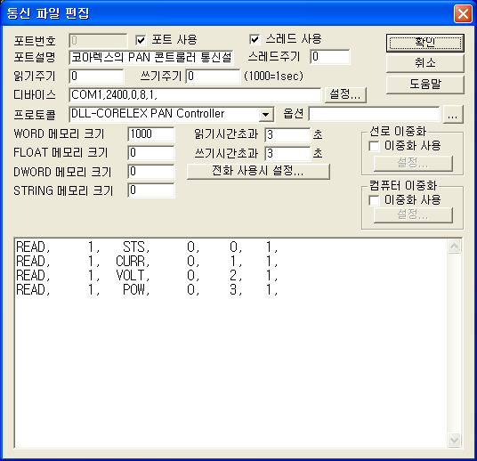This screenshot has width=477, height=461.
Task: Enable 이중화 사용 under 컴퓨터 이중화
Action: tap(374, 200)
